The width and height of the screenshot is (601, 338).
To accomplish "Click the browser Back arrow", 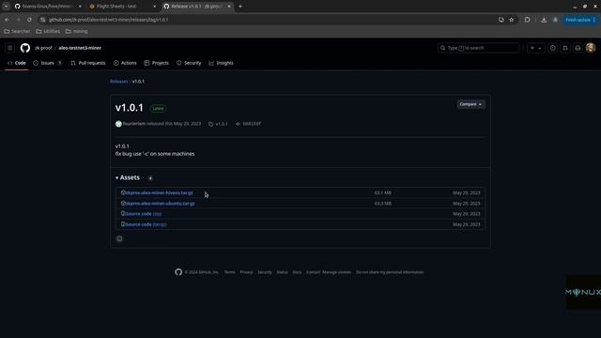I will (x=8, y=20).
